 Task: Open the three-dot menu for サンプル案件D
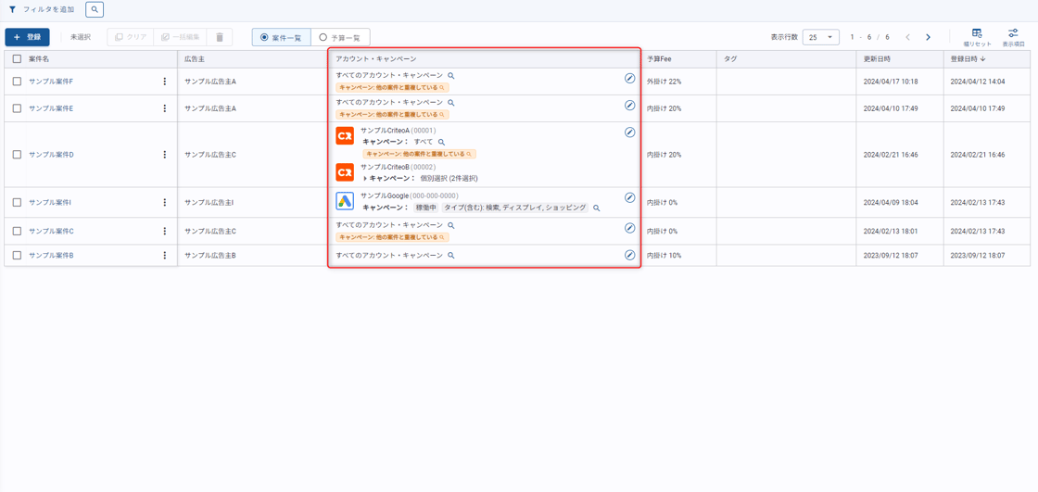165,155
